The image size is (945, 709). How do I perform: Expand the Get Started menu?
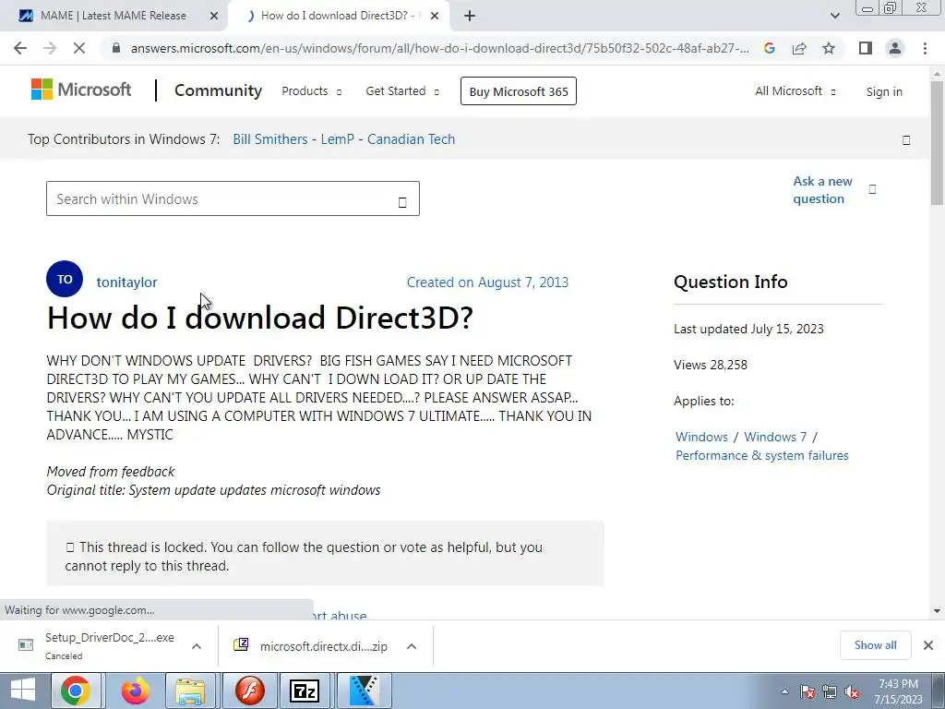point(402,91)
